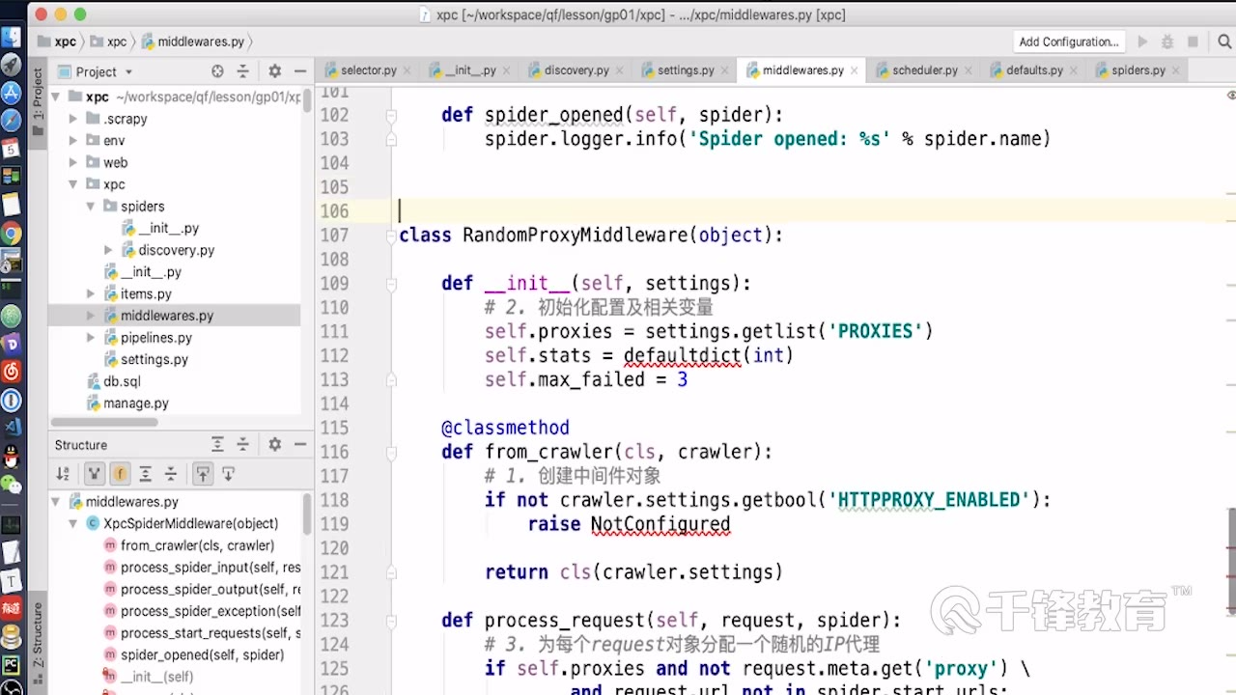Collapse the spiders folder in project tree
The width and height of the screenshot is (1236, 695).
pyautogui.click(x=91, y=207)
